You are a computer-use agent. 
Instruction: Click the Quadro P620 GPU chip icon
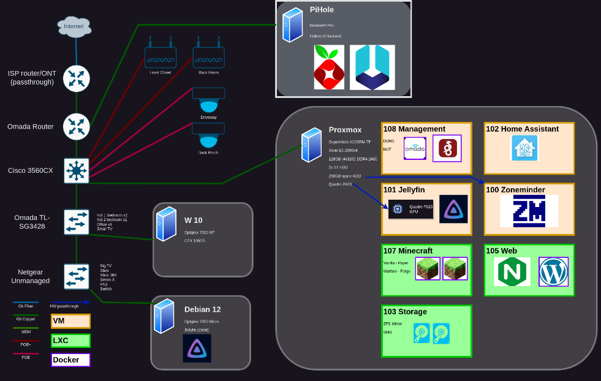pyautogui.click(x=398, y=209)
